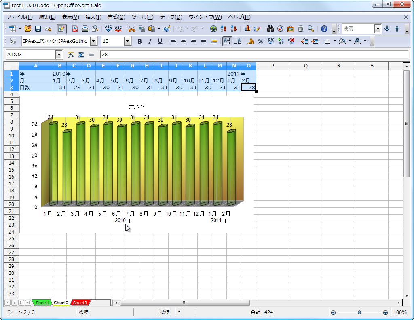The width and height of the screenshot is (414, 320).
Task: Open the Gallery icon
Action: [290, 29]
